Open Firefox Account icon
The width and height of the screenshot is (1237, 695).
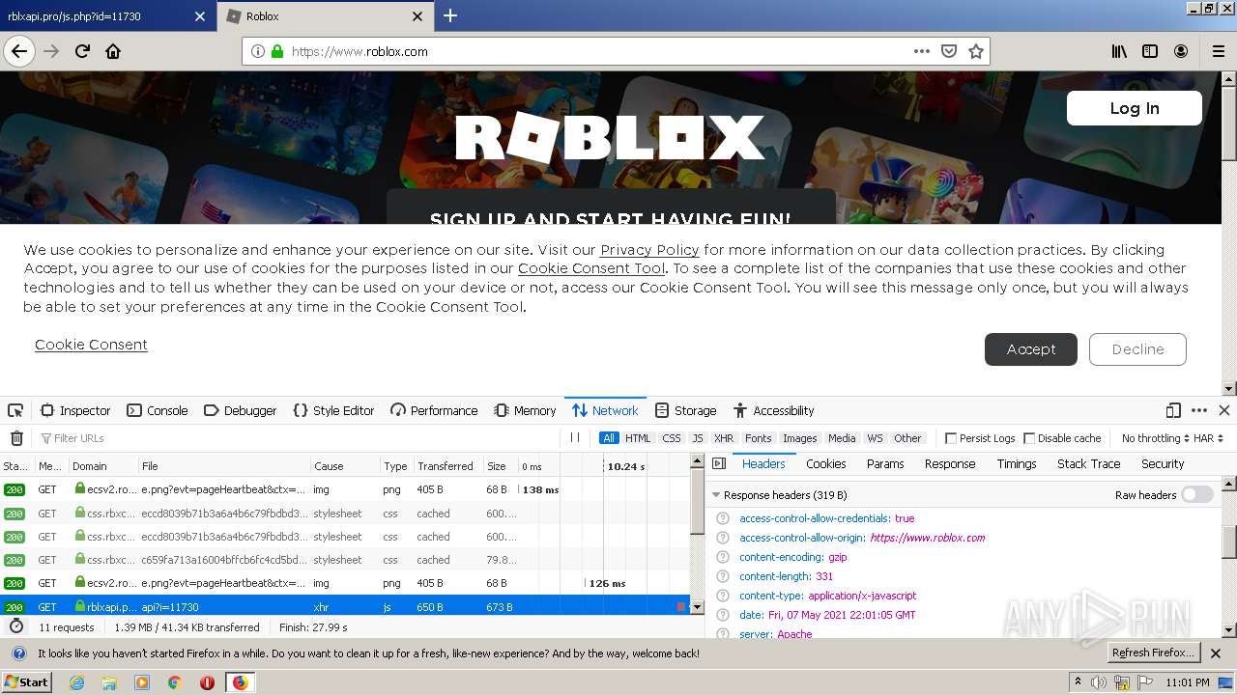(1181, 51)
